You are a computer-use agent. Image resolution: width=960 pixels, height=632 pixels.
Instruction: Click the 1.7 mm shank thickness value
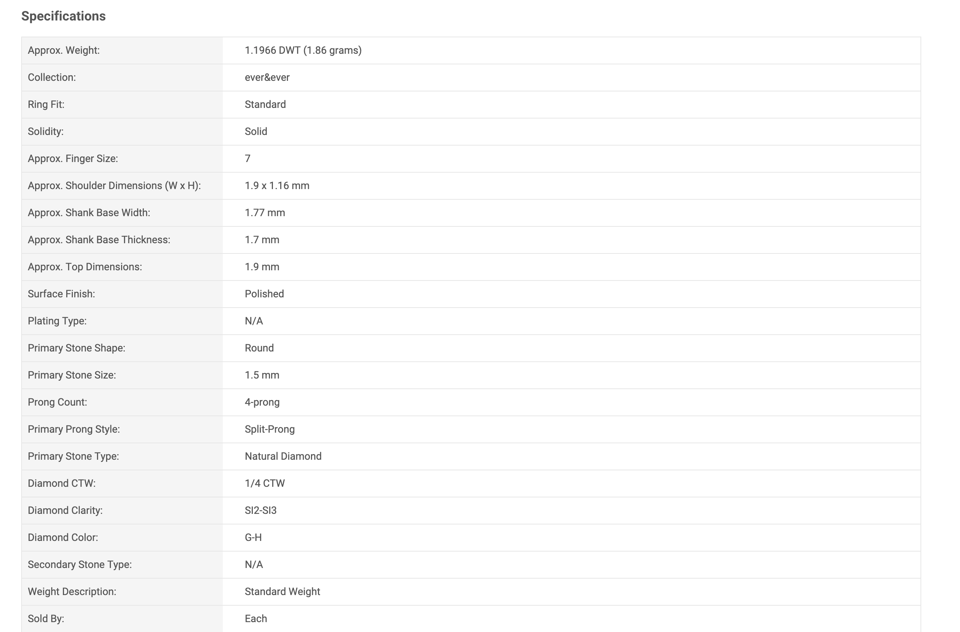pyautogui.click(x=262, y=240)
